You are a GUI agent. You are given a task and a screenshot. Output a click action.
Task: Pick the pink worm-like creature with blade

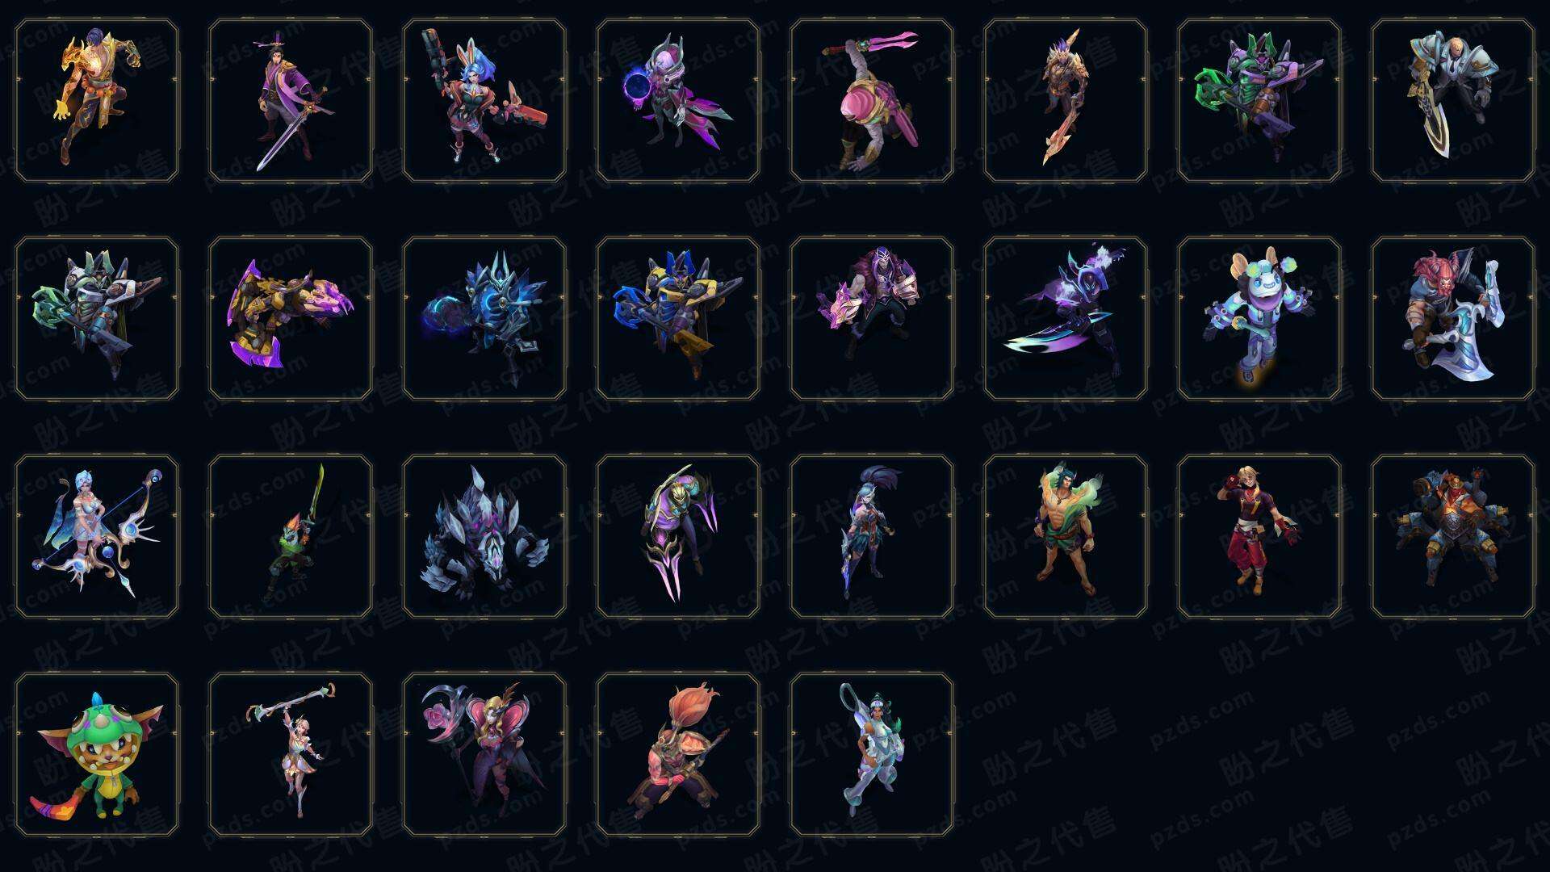point(872,101)
